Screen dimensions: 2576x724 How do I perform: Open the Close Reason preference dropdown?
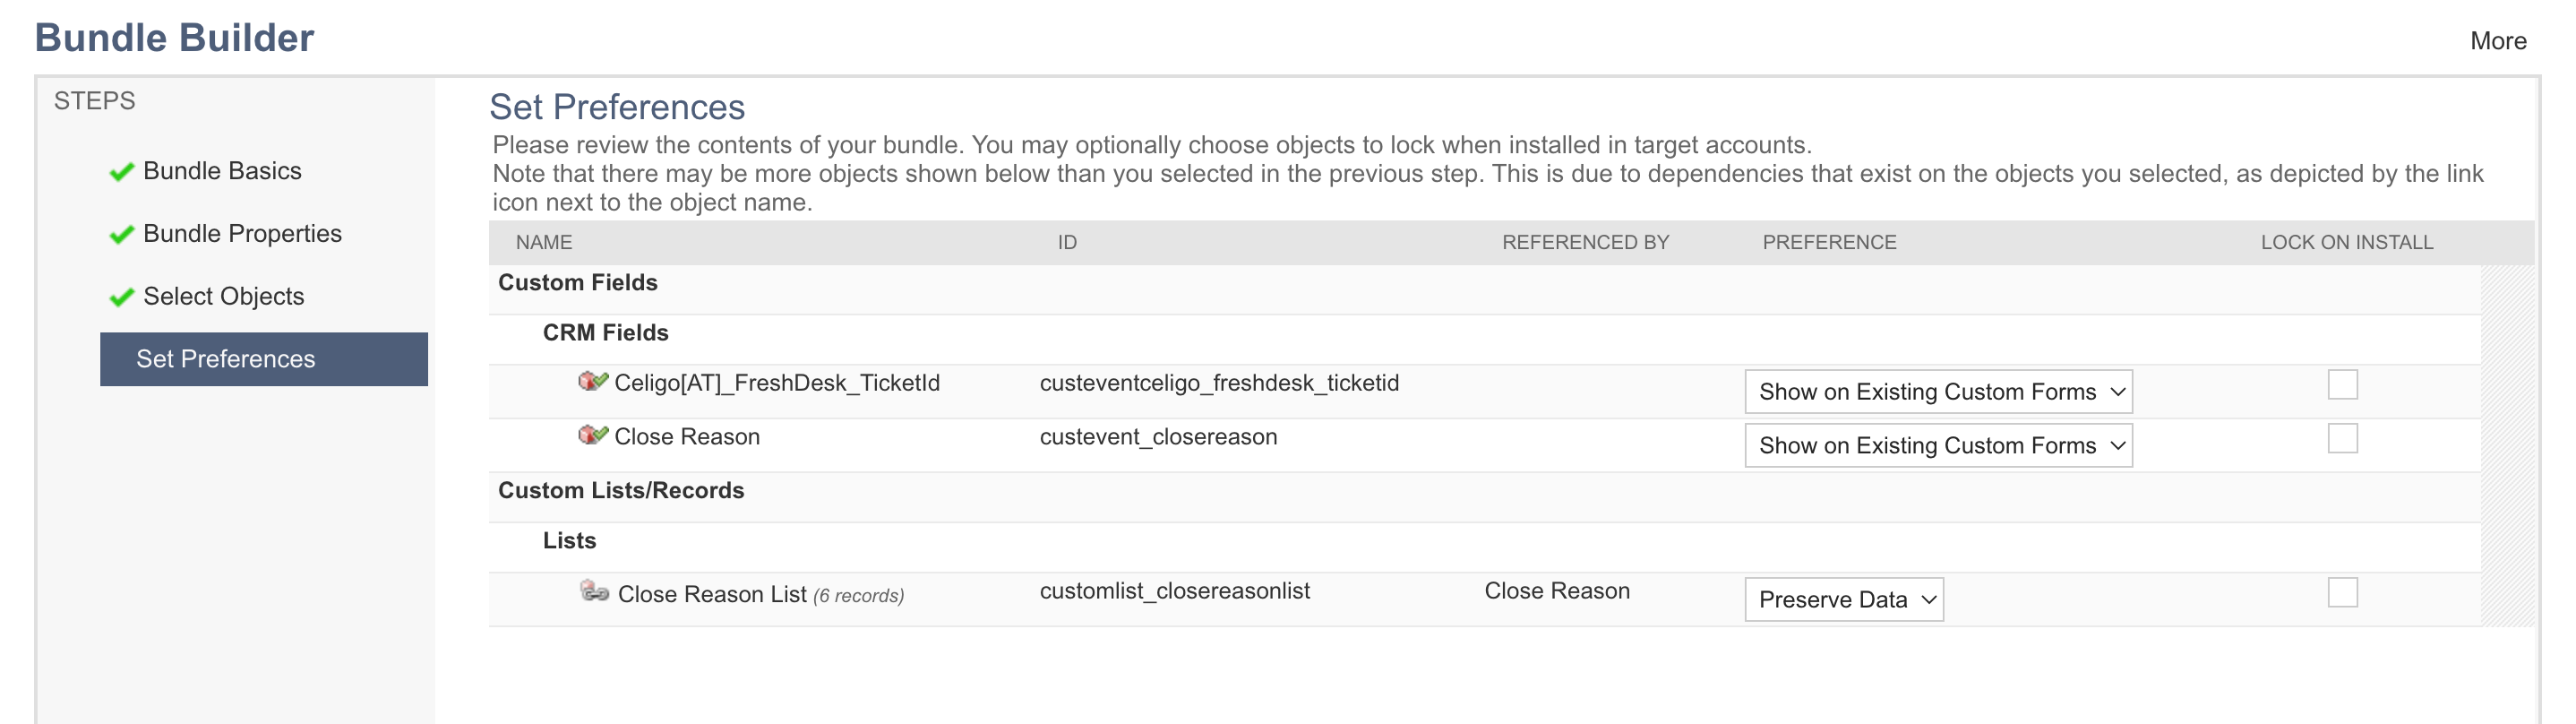[x=1938, y=446]
